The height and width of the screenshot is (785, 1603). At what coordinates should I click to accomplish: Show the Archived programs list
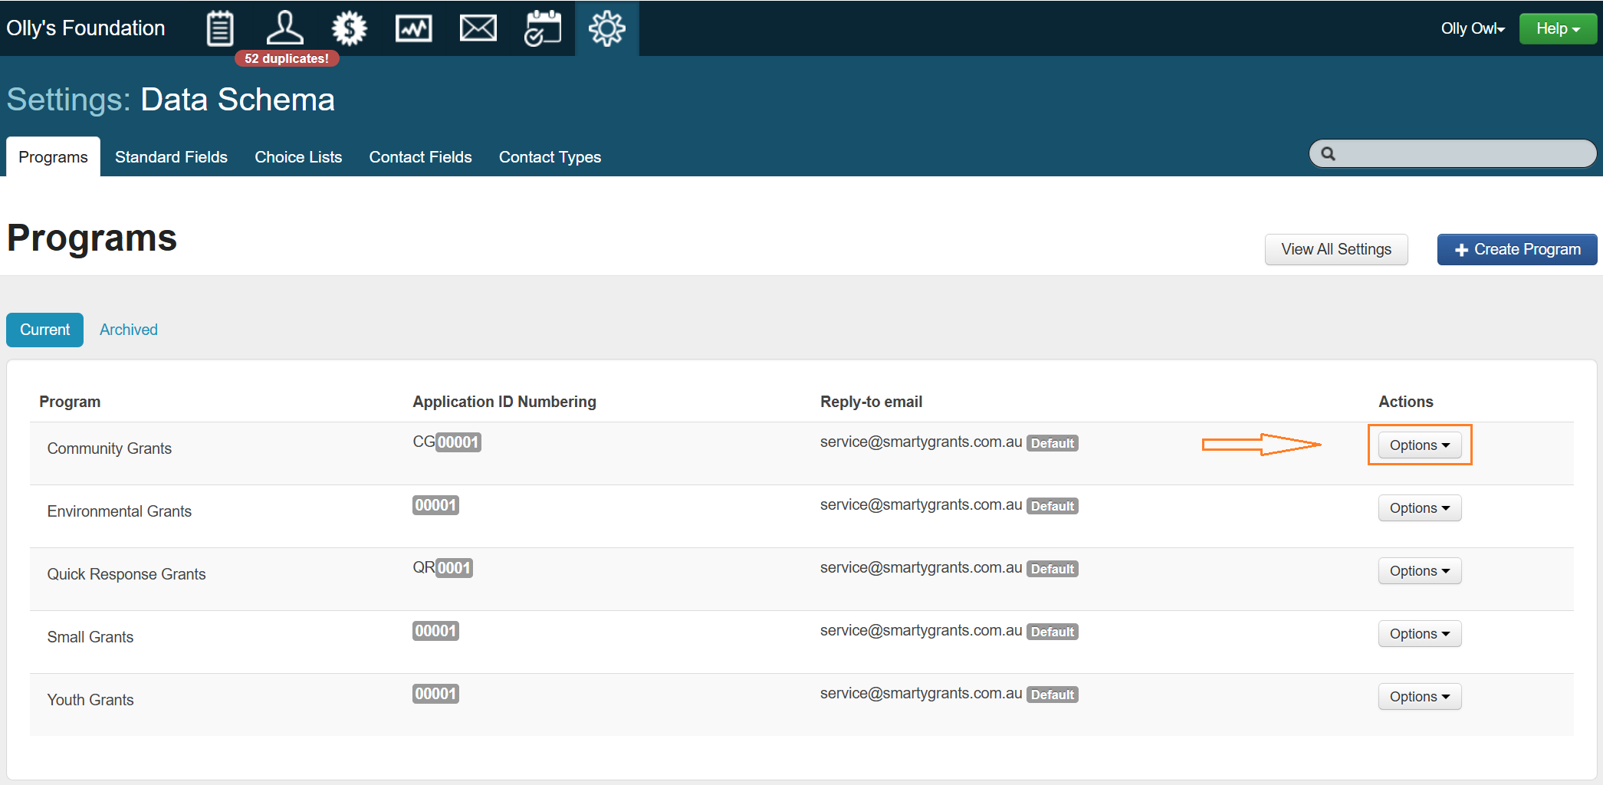pyautogui.click(x=129, y=330)
